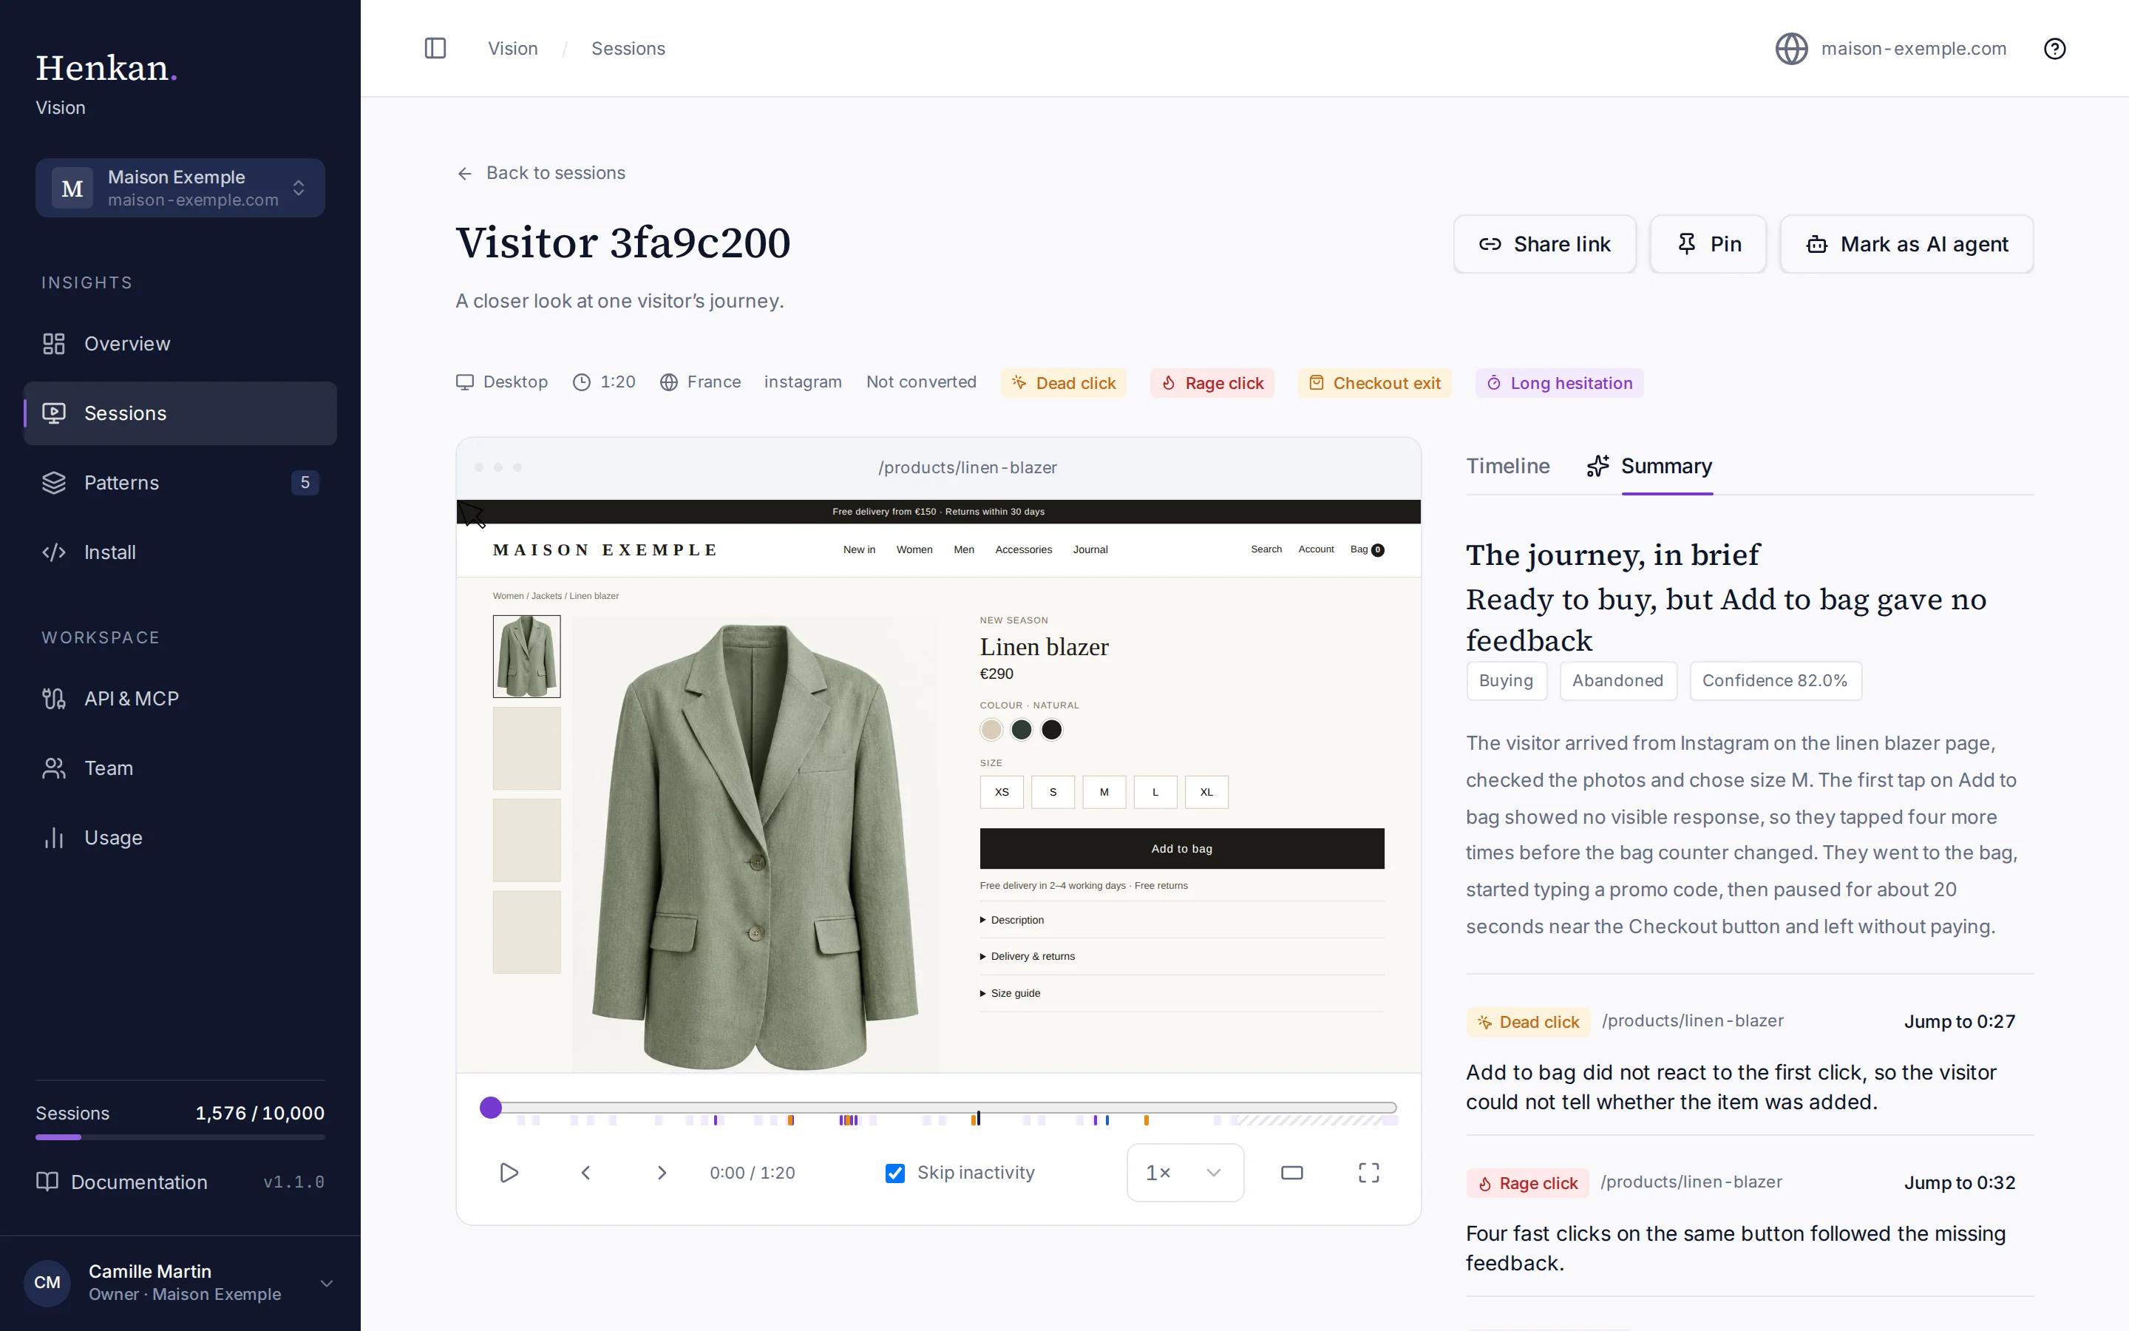This screenshot has width=2129, height=1331.
Task: Select the Summary tab
Action: pos(1649,466)
